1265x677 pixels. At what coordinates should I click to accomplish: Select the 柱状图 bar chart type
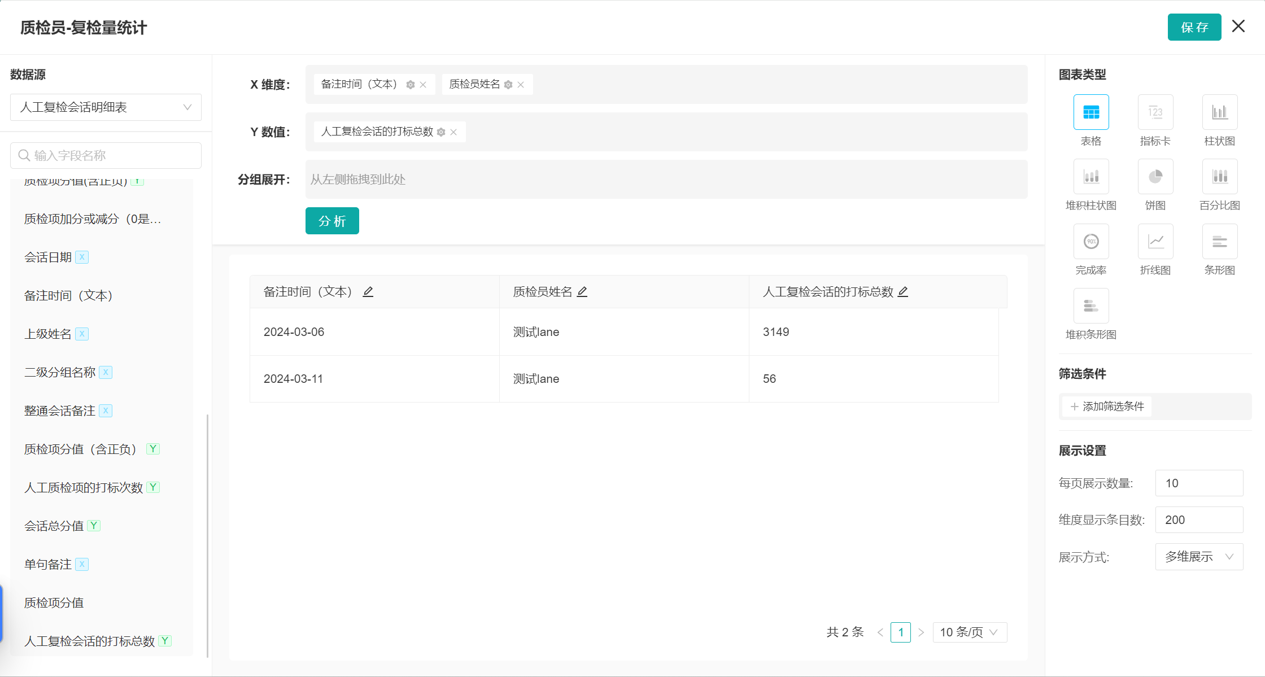coord(1219,112)
